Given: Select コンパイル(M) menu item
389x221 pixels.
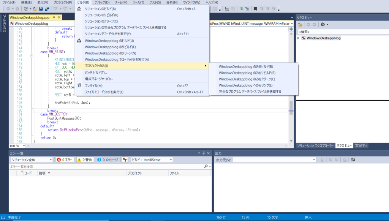Looking at the screenshot, I should [x=143, y=85].
